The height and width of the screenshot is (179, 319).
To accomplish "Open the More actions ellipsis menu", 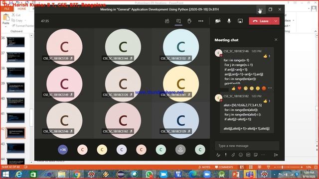I will [200, 21].
